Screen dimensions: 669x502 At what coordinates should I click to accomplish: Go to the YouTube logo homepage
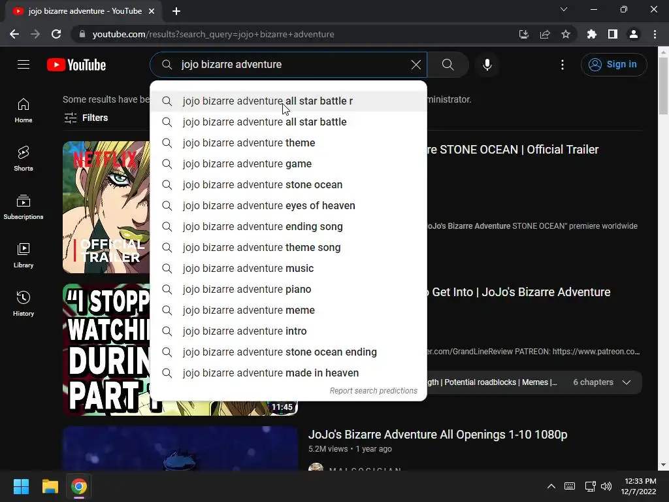click(x=76, y=65)
